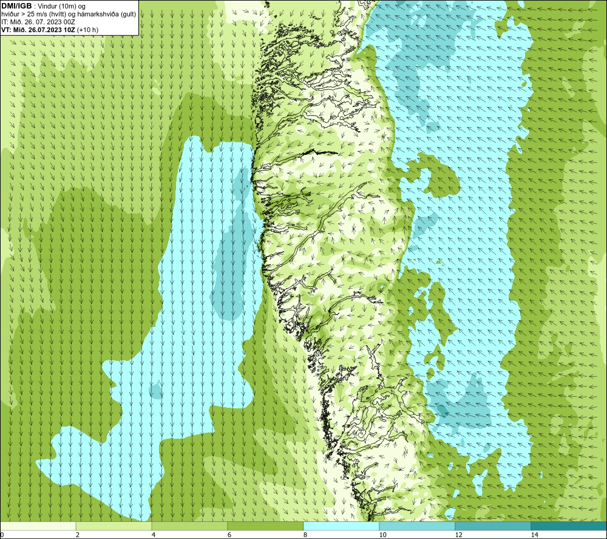Screen dimensions: 607x539
Task: Select the 2–4 m/s light green swatch
Action: pos(114,526)
